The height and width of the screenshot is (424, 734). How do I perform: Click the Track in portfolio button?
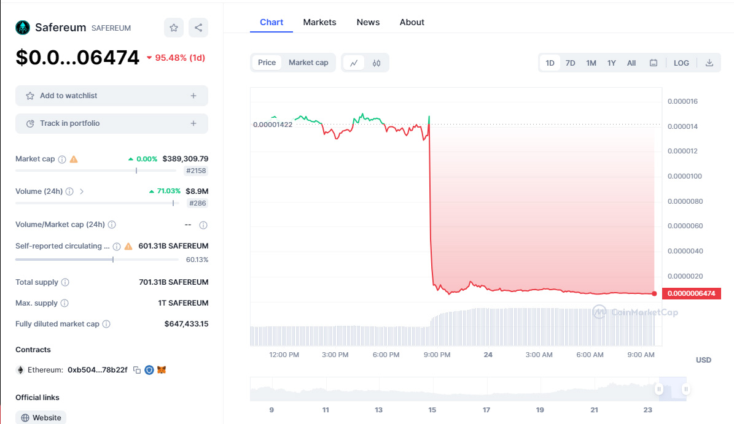click(112, 123)
